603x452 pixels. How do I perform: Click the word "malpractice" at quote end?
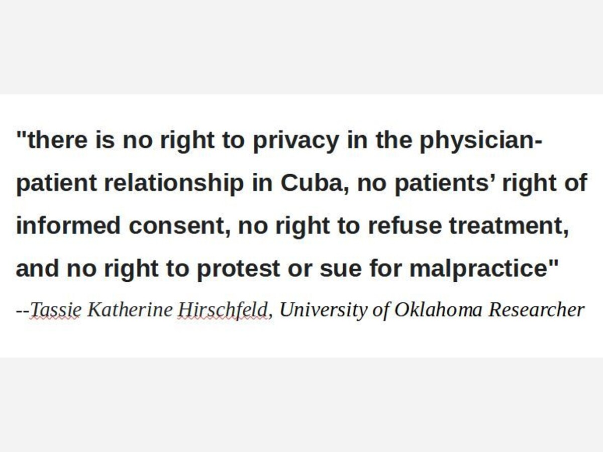click(x=477, y=268)
